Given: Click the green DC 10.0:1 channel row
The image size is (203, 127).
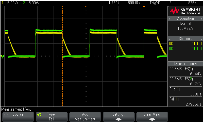Looking at the screenshot, I should pyautogui.click(x=185, y=48).
